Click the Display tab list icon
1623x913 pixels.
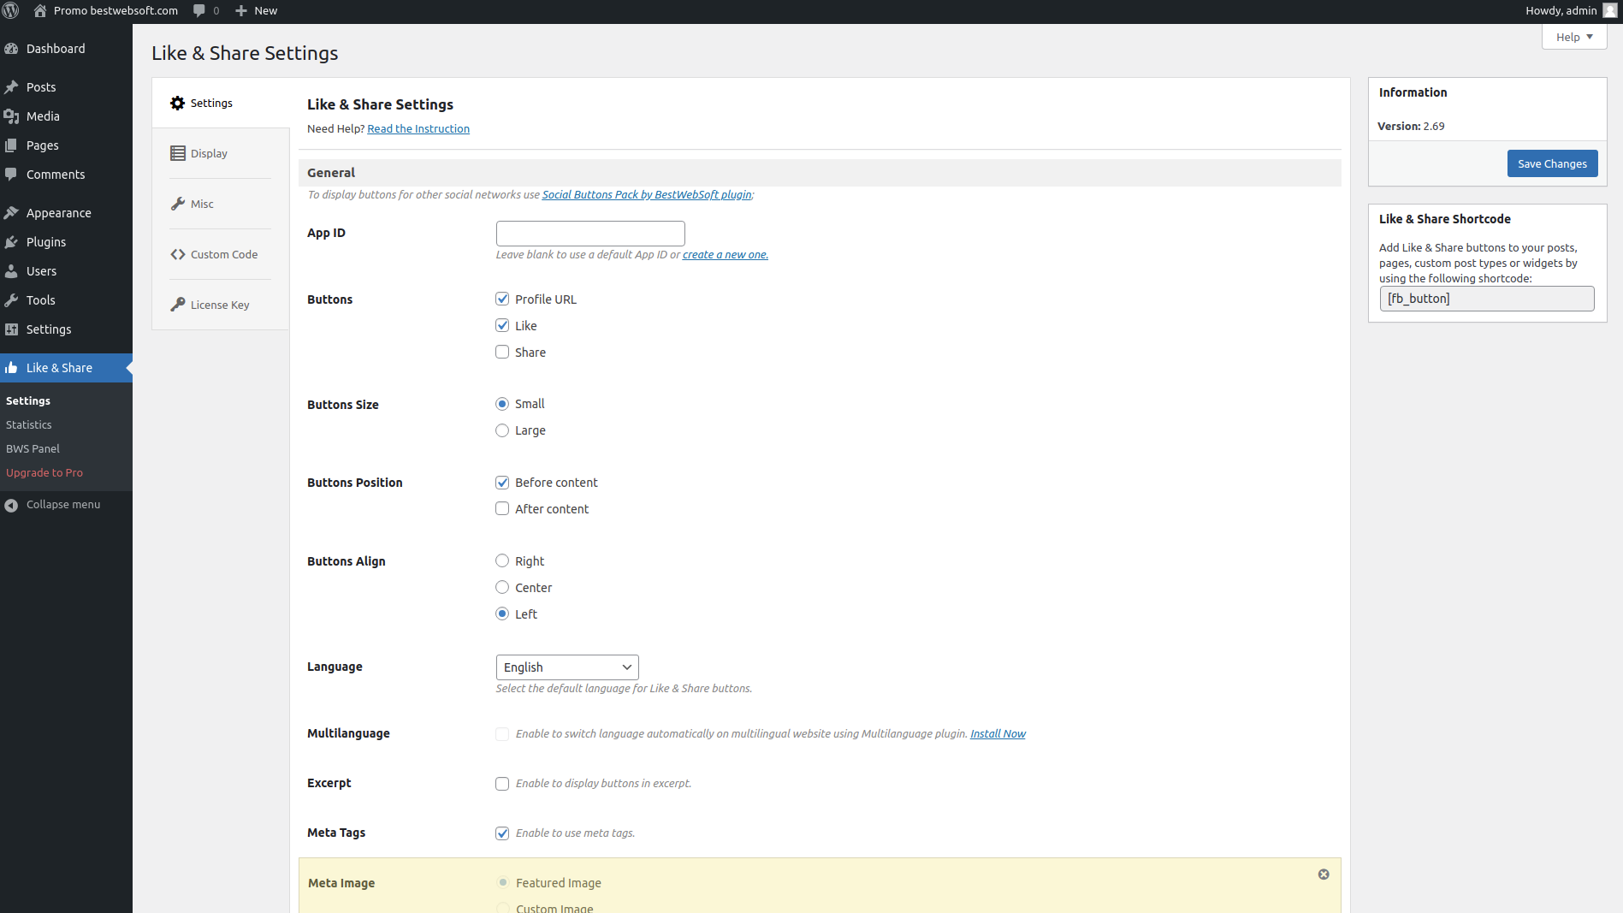click(x=177, y=154)
